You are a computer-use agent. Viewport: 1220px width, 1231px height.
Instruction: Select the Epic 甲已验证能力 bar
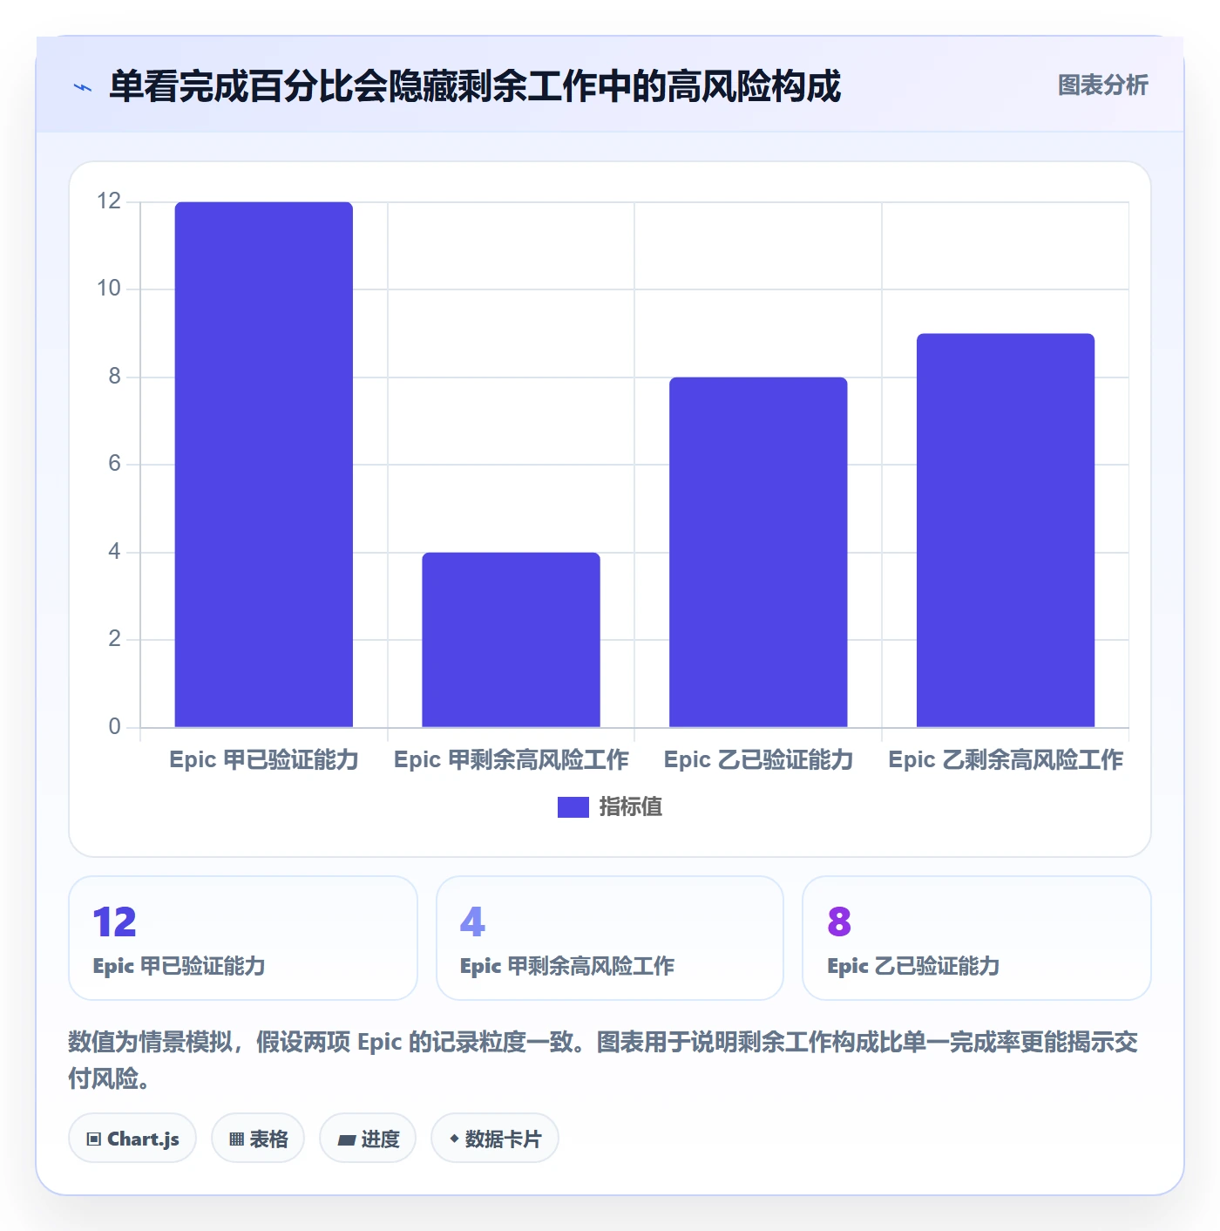264,465
